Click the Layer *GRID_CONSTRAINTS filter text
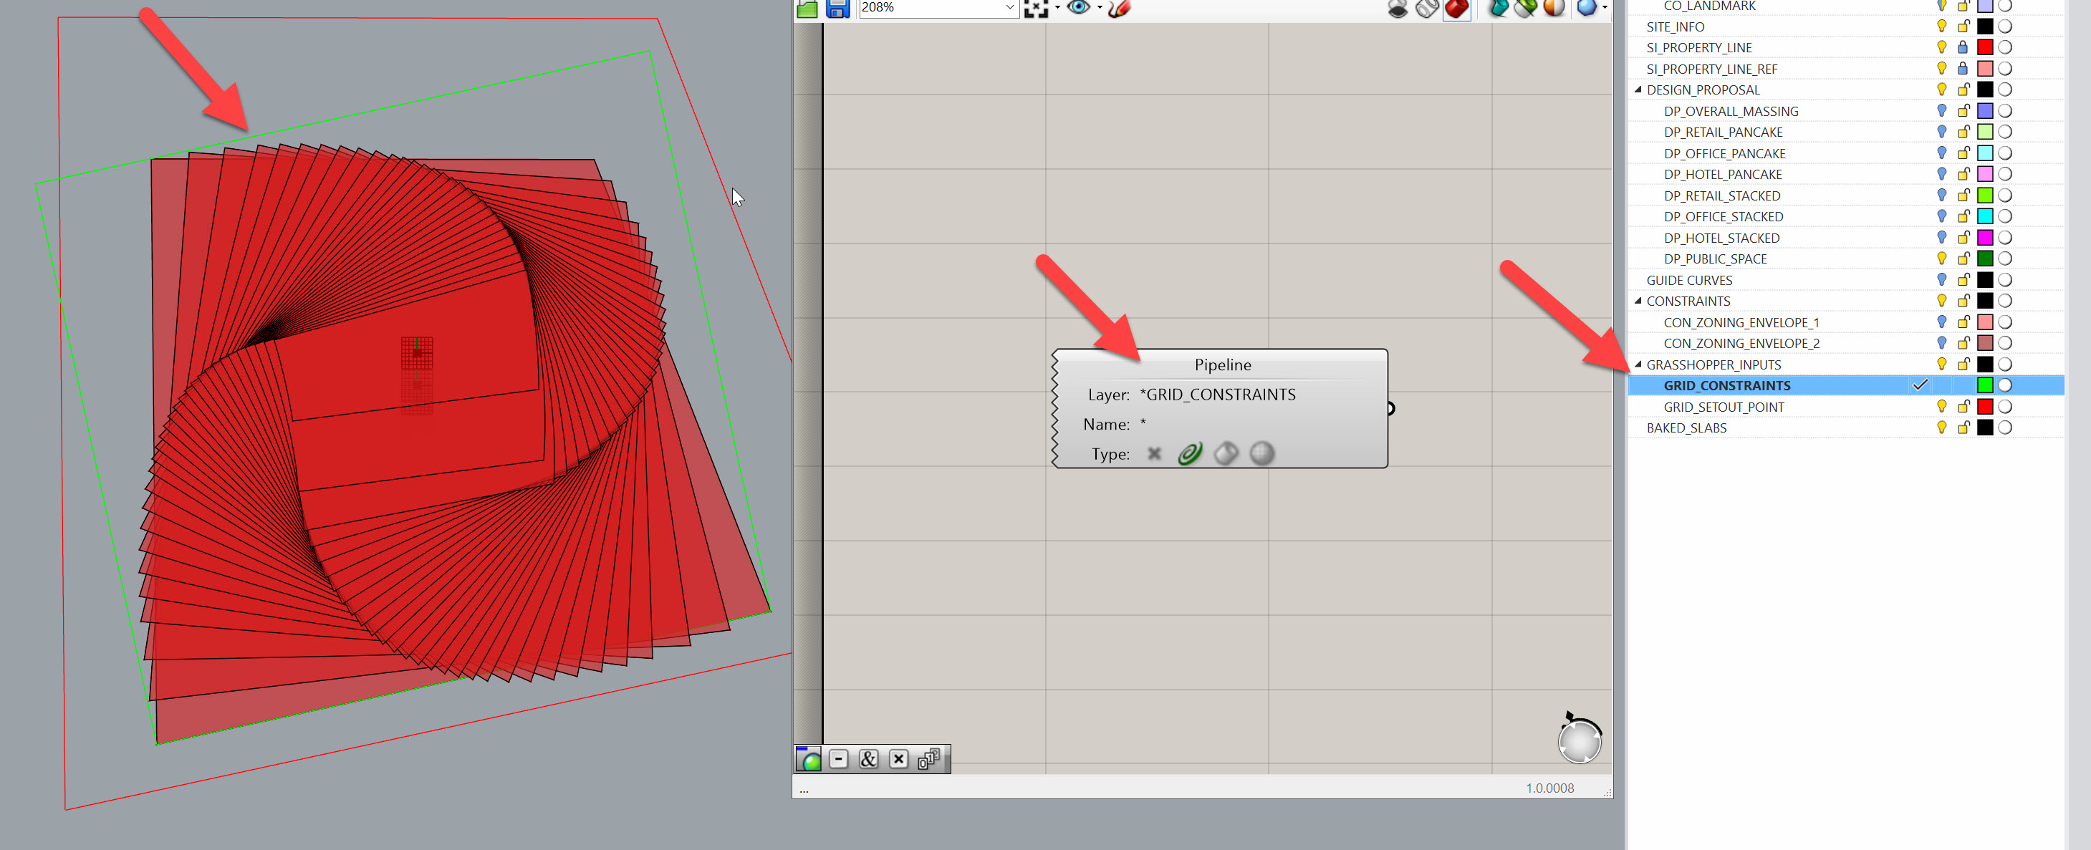The image size is (2091, 850). point(1217,395)
